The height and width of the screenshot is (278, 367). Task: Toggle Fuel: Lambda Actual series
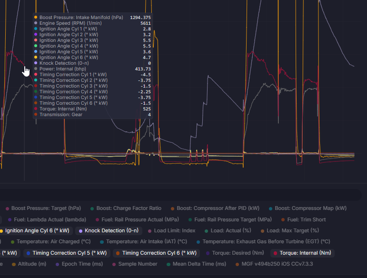click(x=47, y=219)
